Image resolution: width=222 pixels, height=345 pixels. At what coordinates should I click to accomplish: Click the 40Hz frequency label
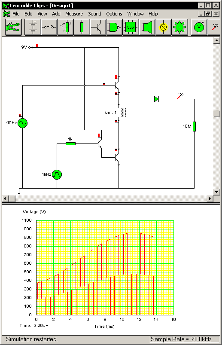pos(12,122)
